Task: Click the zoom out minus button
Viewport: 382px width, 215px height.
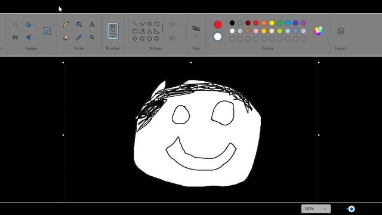Action: (339, 208)
